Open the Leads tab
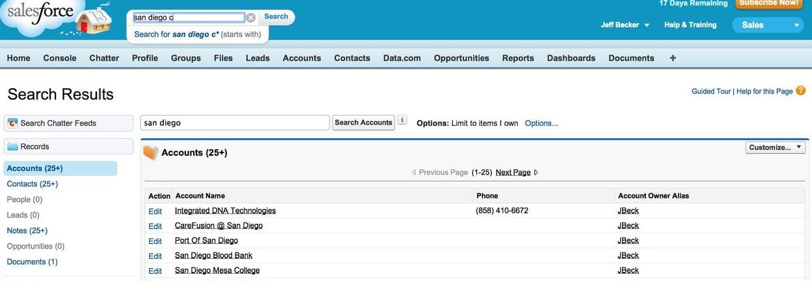 (x=257, y=58)
